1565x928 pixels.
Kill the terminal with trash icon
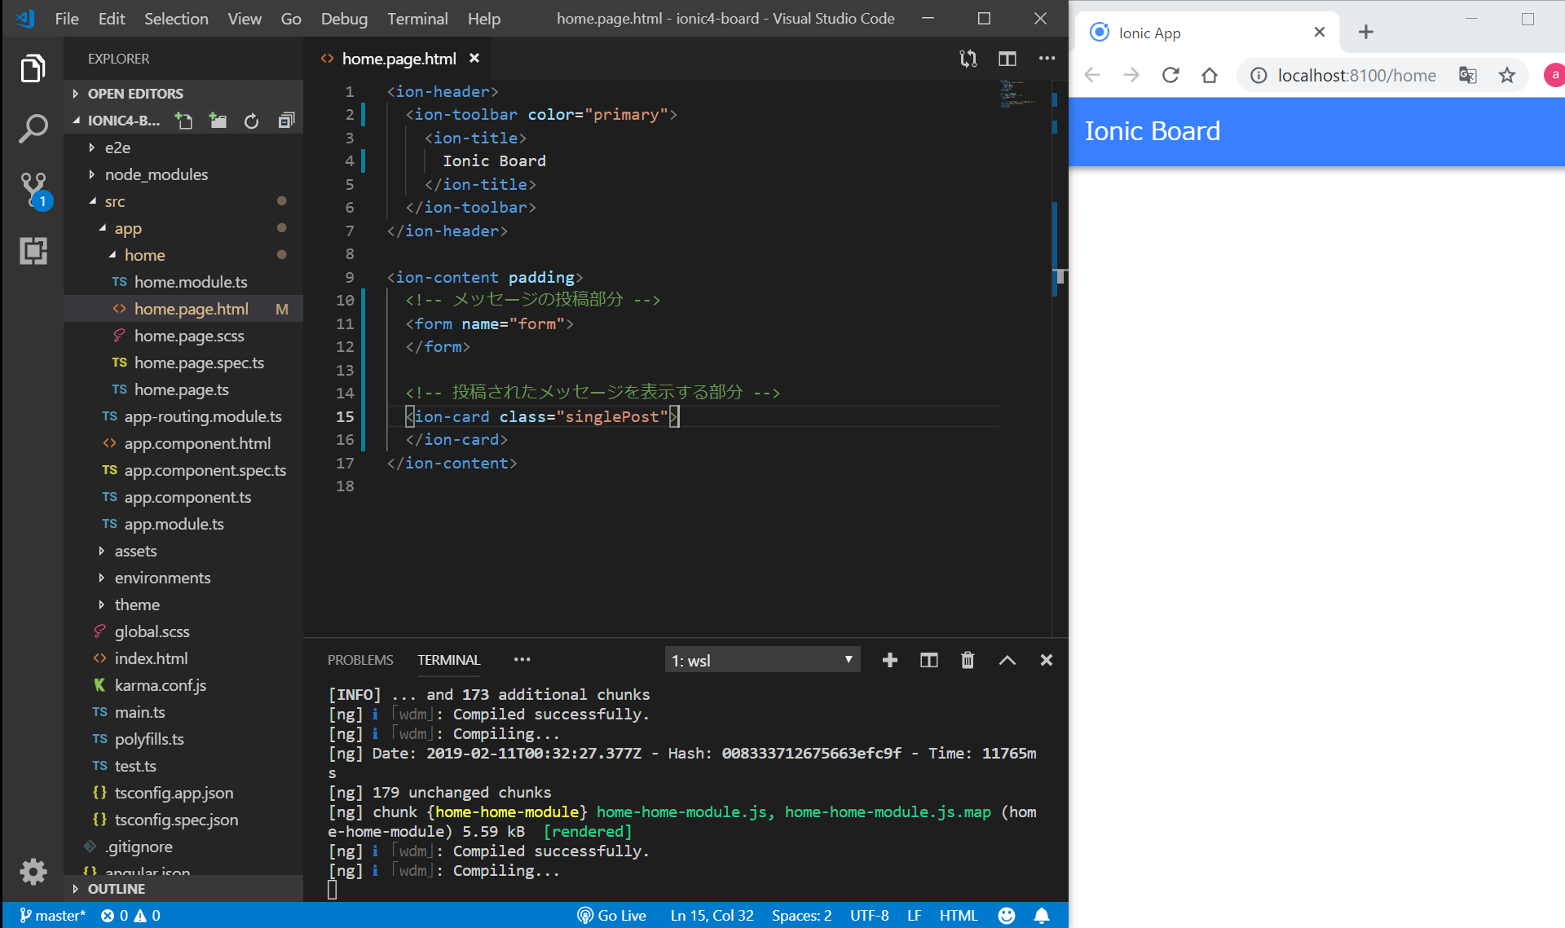tap(968, 660)
